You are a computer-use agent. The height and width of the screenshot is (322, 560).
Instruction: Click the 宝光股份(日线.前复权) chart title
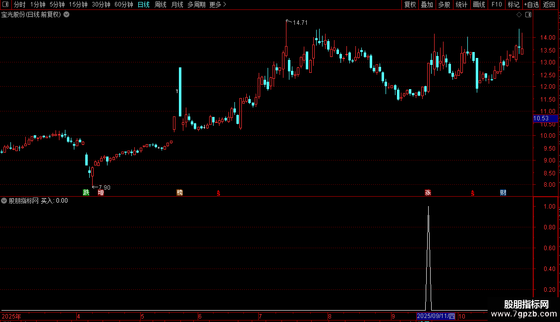coord(31,15)
